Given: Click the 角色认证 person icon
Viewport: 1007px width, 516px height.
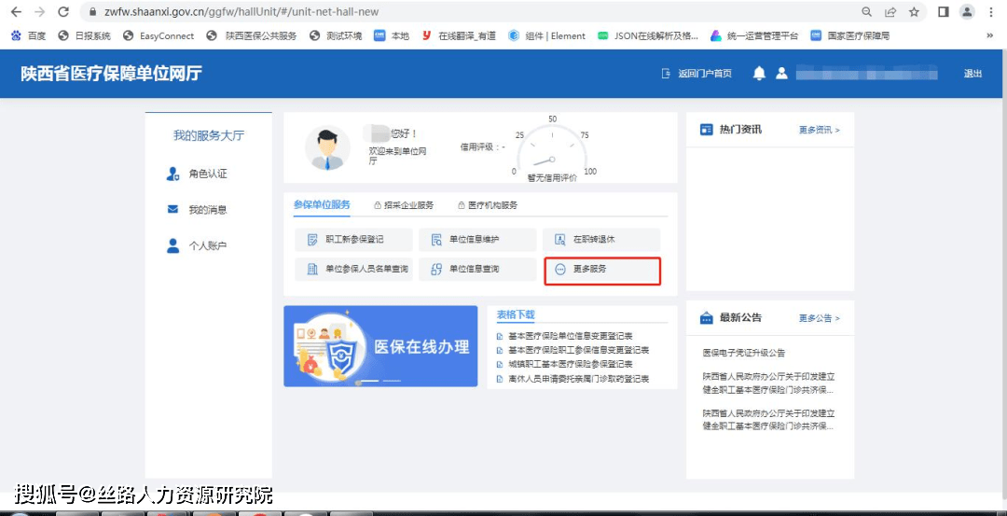Looking at the screenshot, I should click(x=172, y=174).
